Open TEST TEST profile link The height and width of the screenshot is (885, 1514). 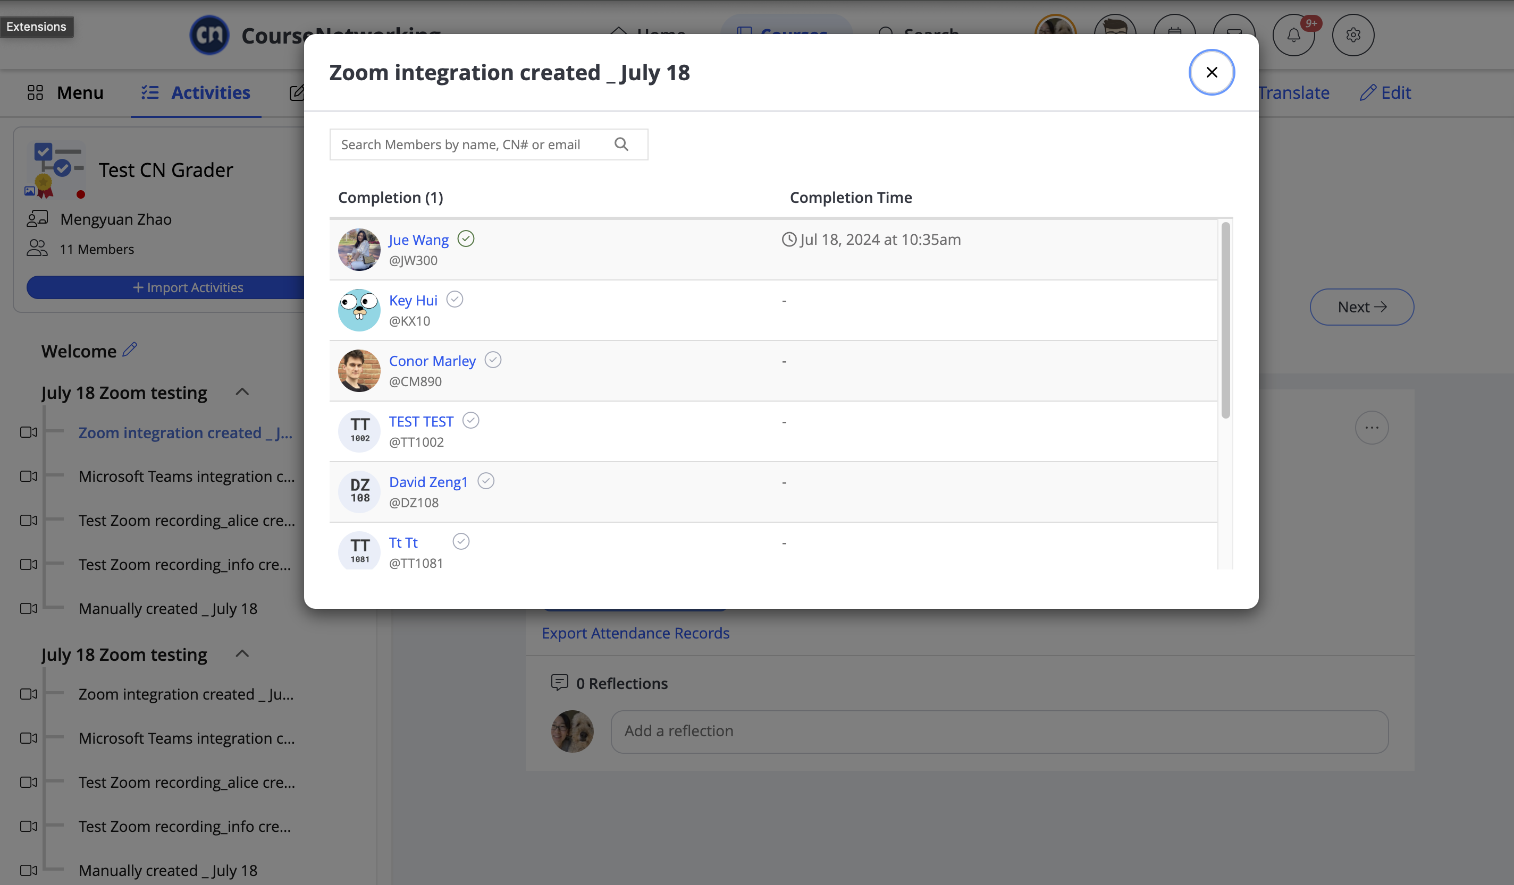[421, 421]
